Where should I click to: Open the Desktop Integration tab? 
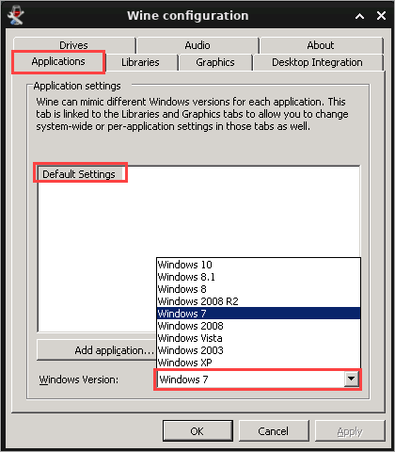click(x=318, y=62)
